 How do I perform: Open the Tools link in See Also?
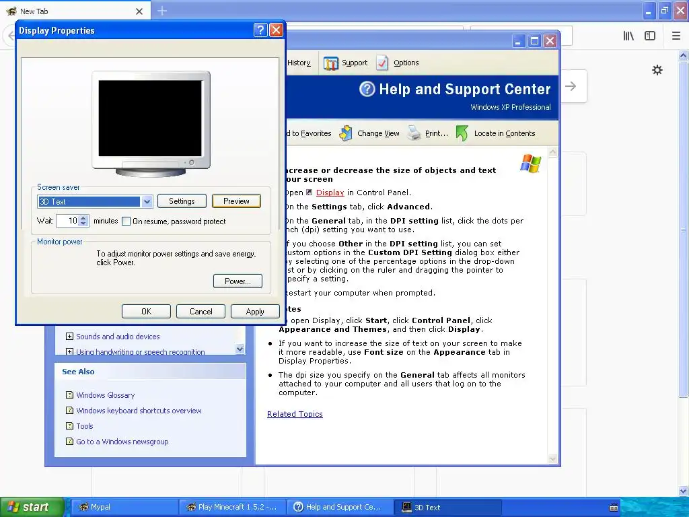tap(84, 426)
